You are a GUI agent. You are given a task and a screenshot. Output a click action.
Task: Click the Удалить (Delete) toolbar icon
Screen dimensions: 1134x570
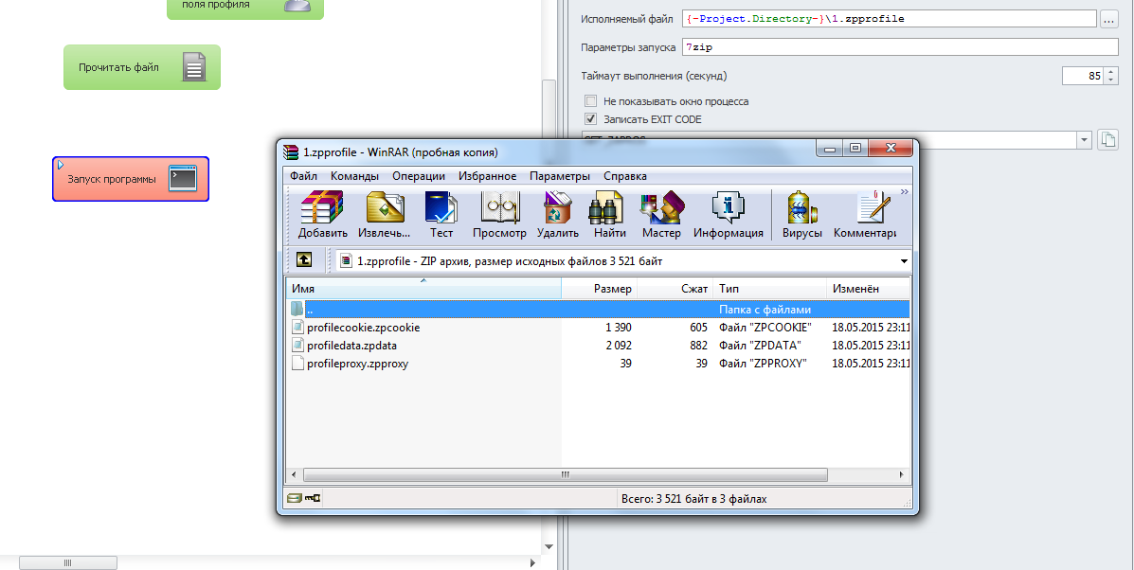pos(558,215)
